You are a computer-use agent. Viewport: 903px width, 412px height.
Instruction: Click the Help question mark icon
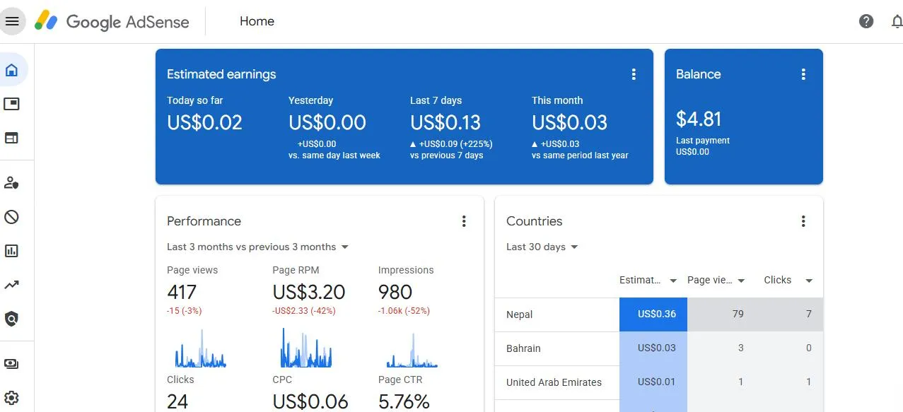coord(866,21)
